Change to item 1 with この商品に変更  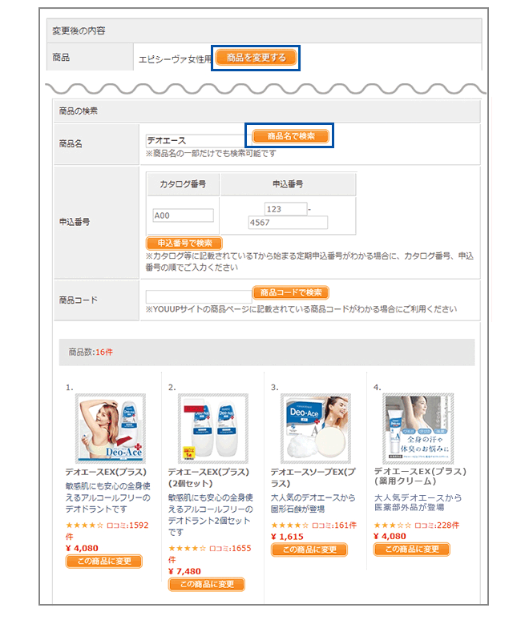(x=104, y=562)
